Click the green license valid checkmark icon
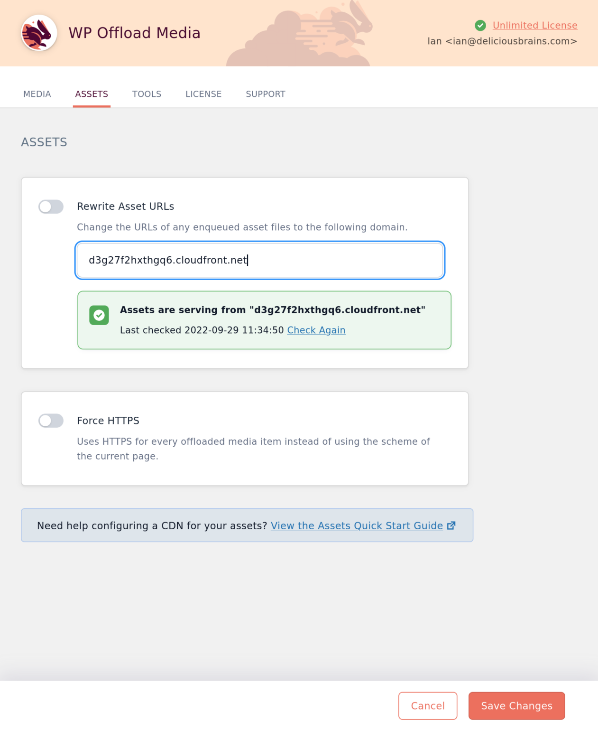Image resolution: width=598 pixels, height=731 pixels. tap(480, 25)
